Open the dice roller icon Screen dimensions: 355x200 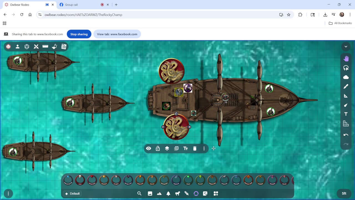tap(27, 47)
